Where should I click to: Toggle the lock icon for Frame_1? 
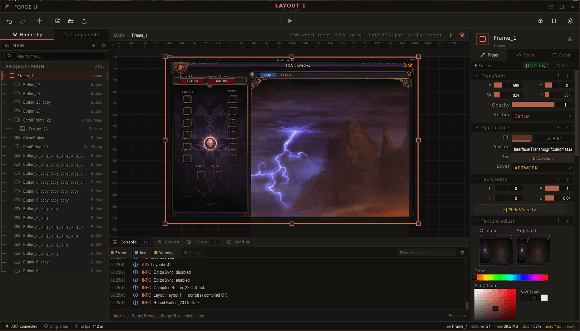click(570, 39)
